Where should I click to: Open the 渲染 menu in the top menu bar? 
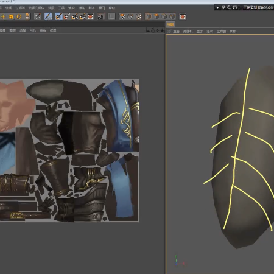(x=71, y=8)
